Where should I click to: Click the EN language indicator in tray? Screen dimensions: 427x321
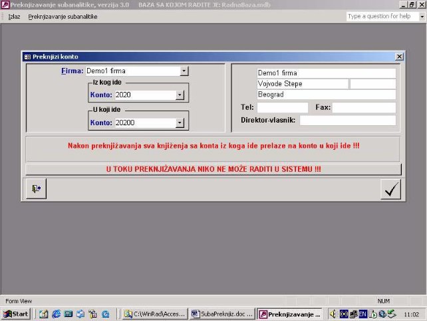(x=363, y=314)
